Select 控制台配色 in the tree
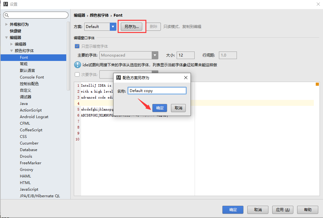The width and height of the screenshot is (323, 218). click(x=29, y=84)
